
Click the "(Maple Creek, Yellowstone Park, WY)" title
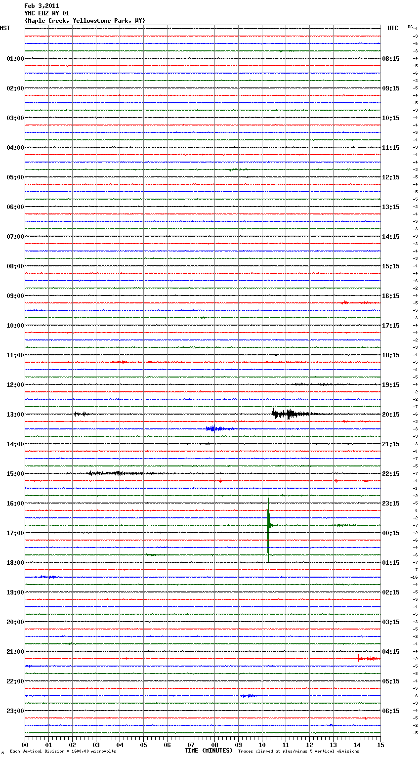pyautogui.click(x=85, y=21)
